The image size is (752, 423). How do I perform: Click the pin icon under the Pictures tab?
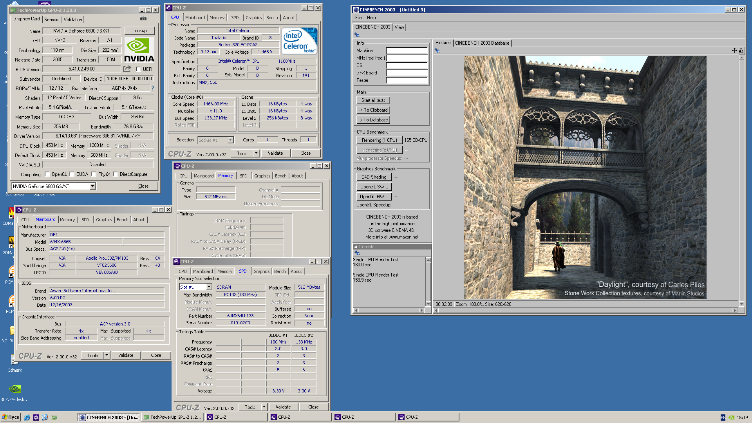(437, 51)
